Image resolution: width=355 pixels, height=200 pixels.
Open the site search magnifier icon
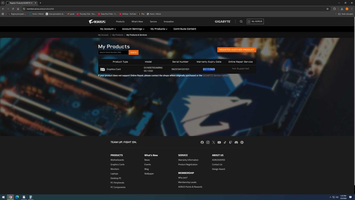[x=241, y=22]
